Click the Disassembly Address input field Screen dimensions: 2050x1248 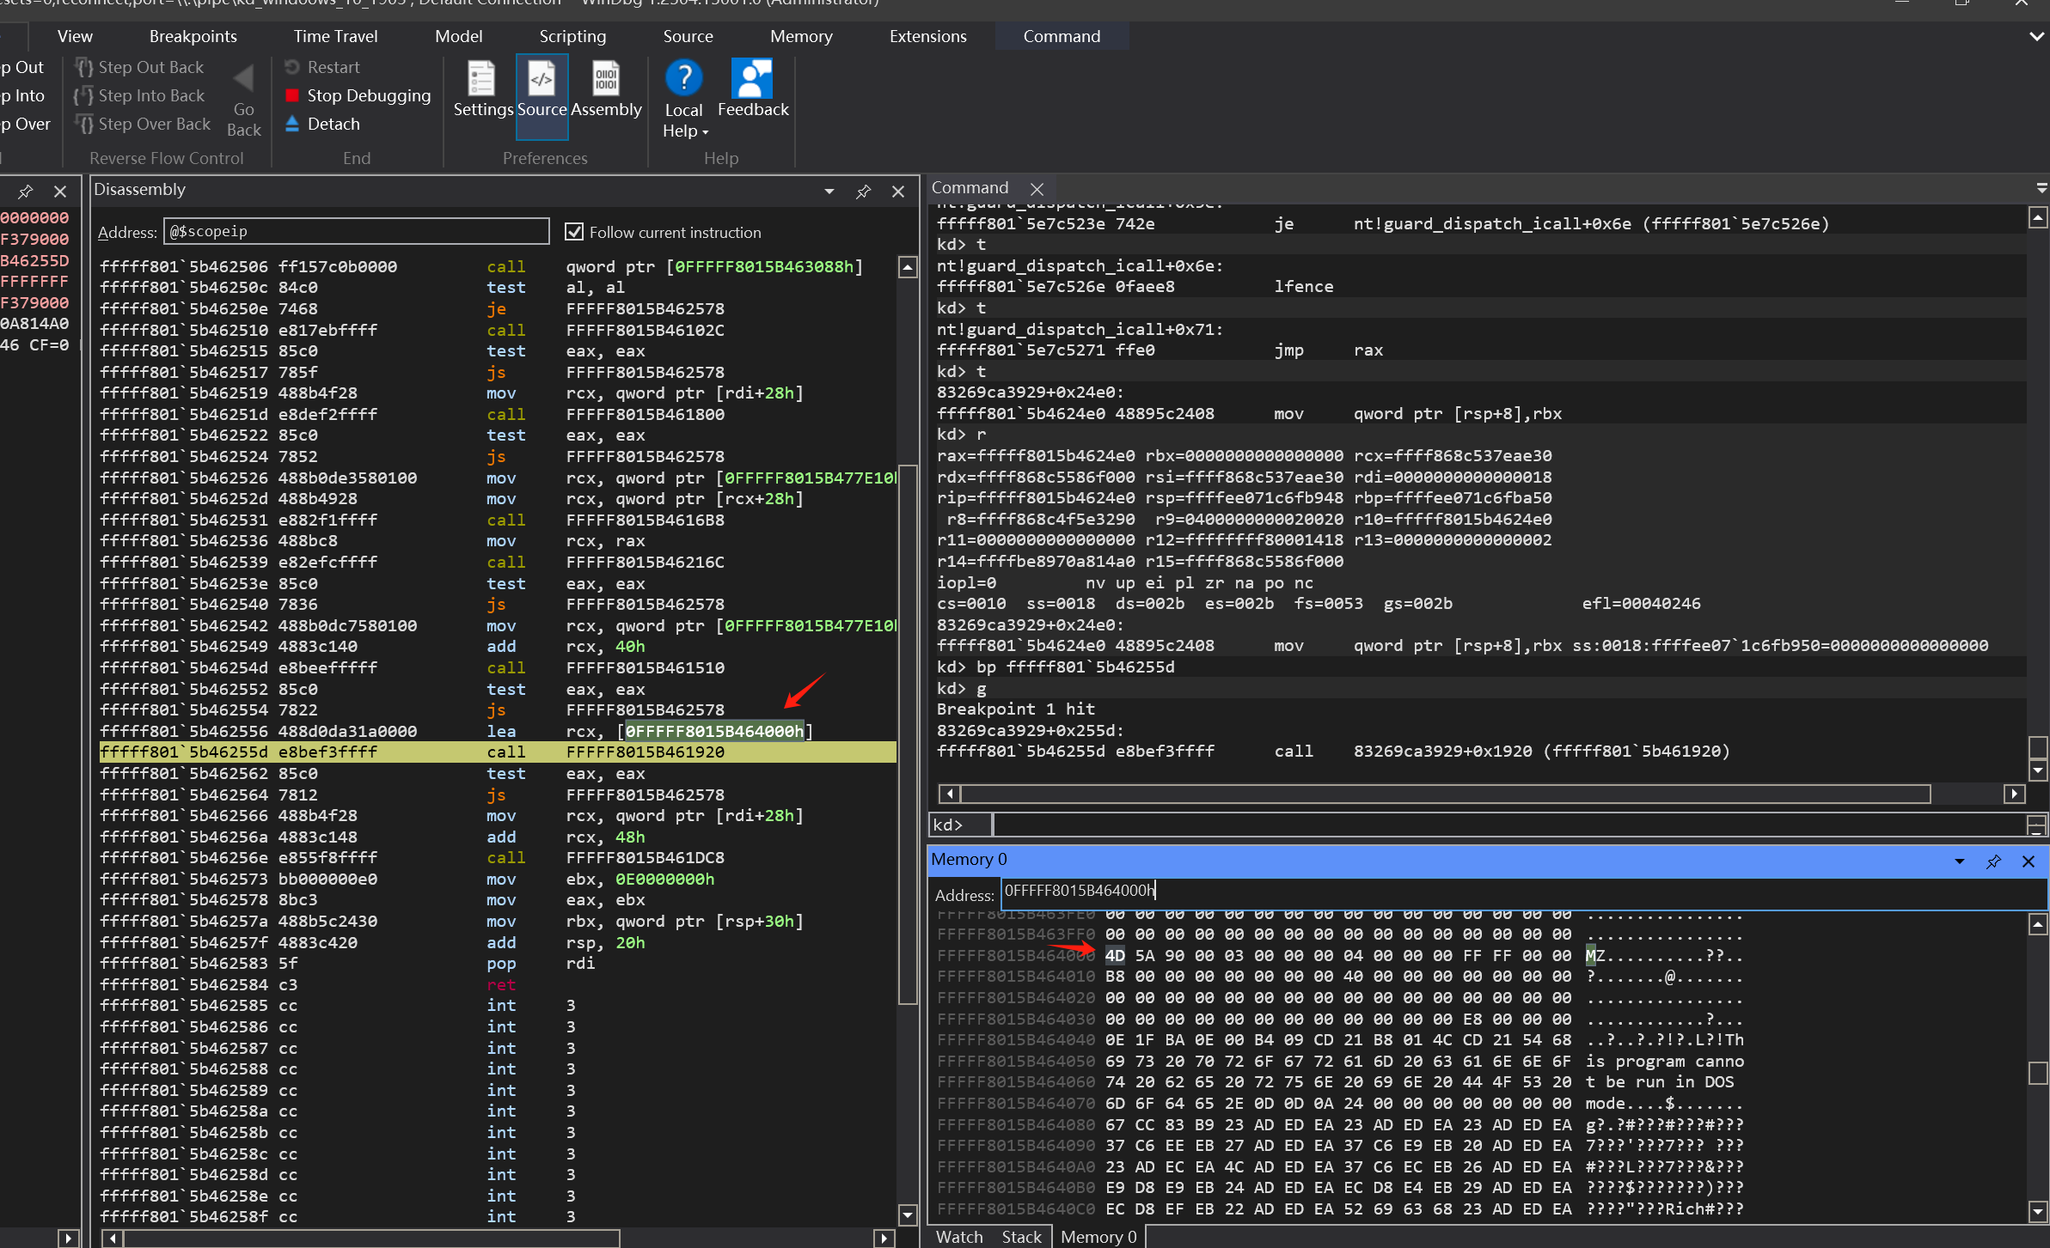[356, 231]
